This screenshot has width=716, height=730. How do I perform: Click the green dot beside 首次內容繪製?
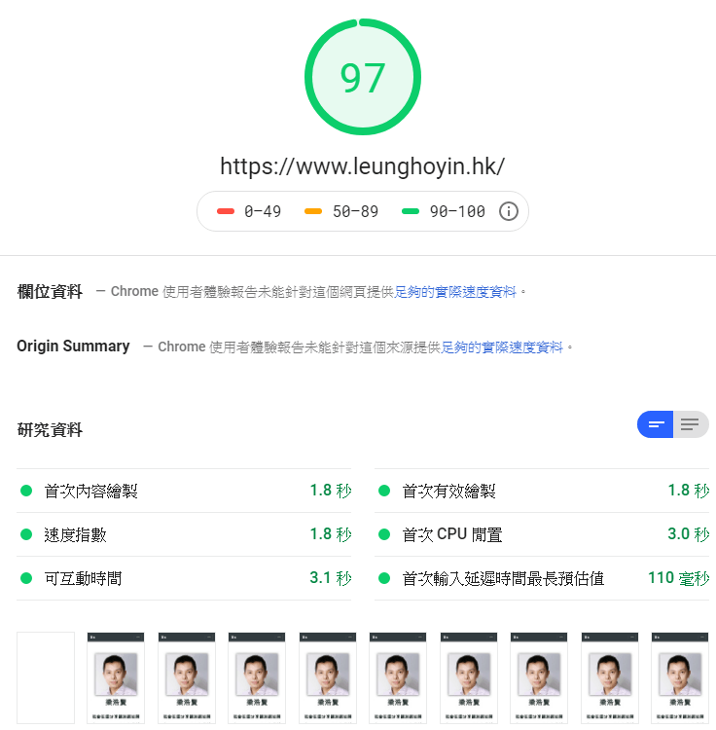(x=26, y=491)
